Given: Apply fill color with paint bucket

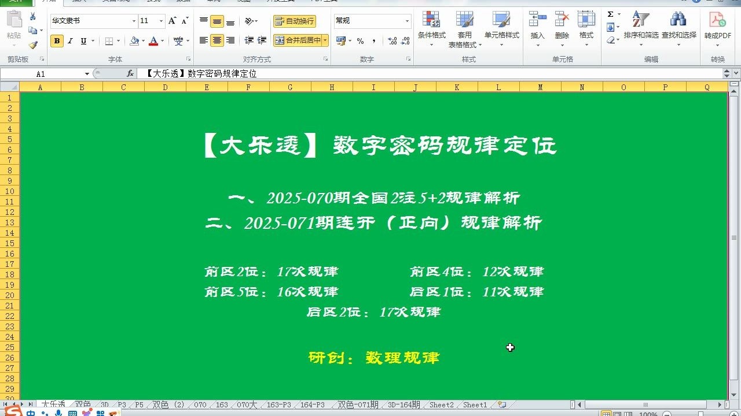Looking at the screenshot, I should click(x=134, y=41).
